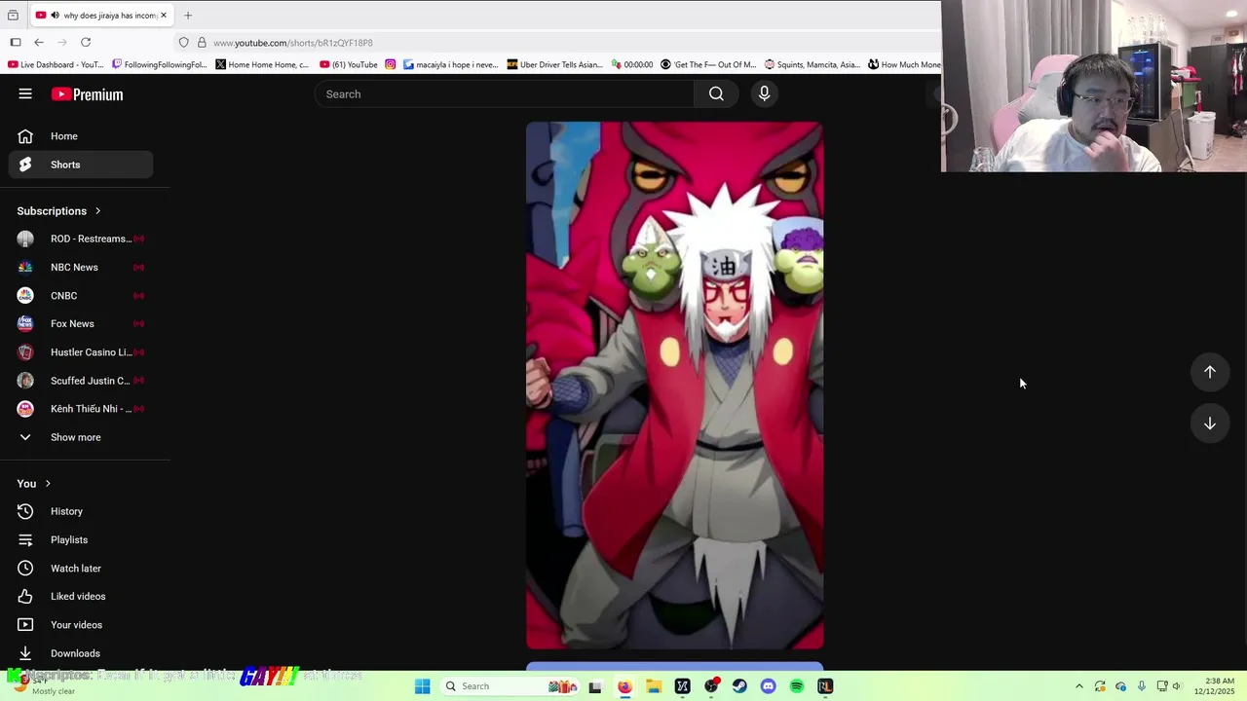The width and height of the screenshot is (1247, 701).
Task: Open the Fox News subscription channel
Action: (81, 323)
